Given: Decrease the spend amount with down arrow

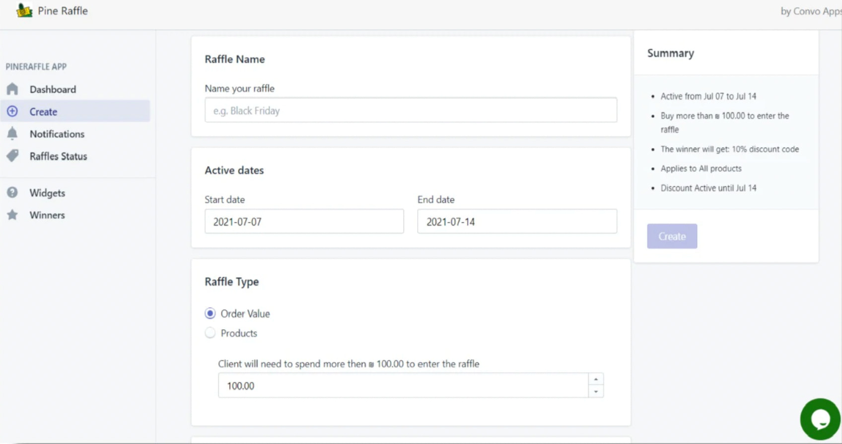Looking at the screenshot, I should pos(596,392).
